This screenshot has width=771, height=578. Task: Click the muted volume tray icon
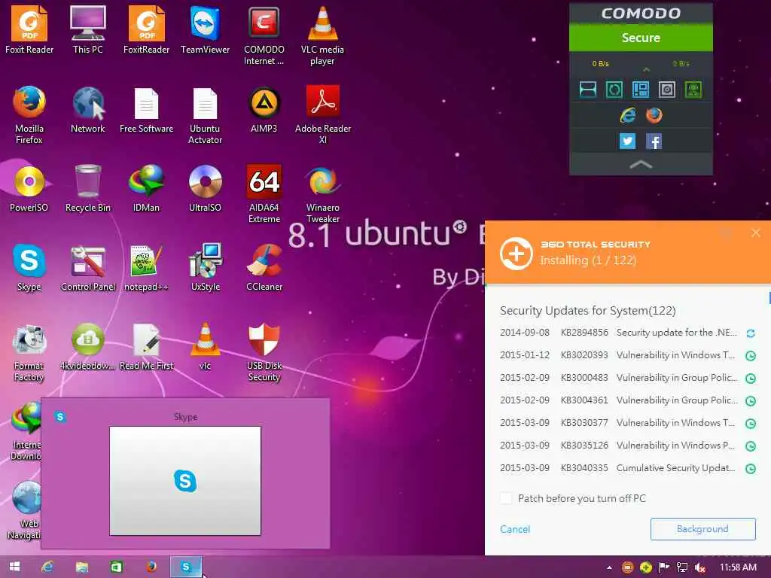pyautogui.click(x=700, y=567)
